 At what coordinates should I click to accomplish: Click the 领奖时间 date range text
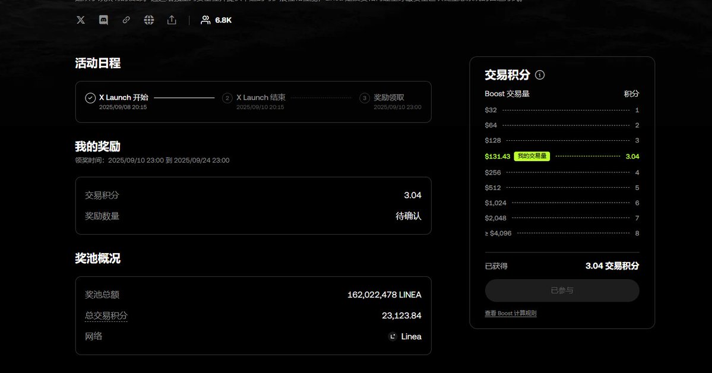coord(152,160)
